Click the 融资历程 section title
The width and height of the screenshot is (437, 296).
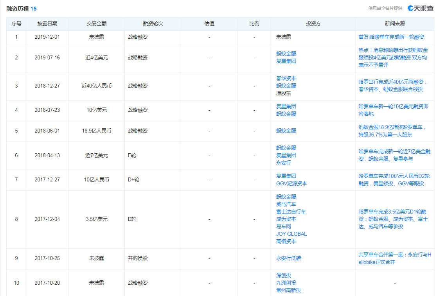click(18, 9)
